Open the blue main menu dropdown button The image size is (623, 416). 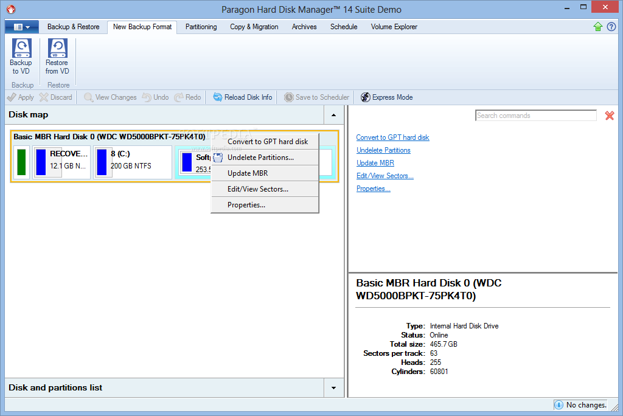pyautogui.click(x=22, y=27)
